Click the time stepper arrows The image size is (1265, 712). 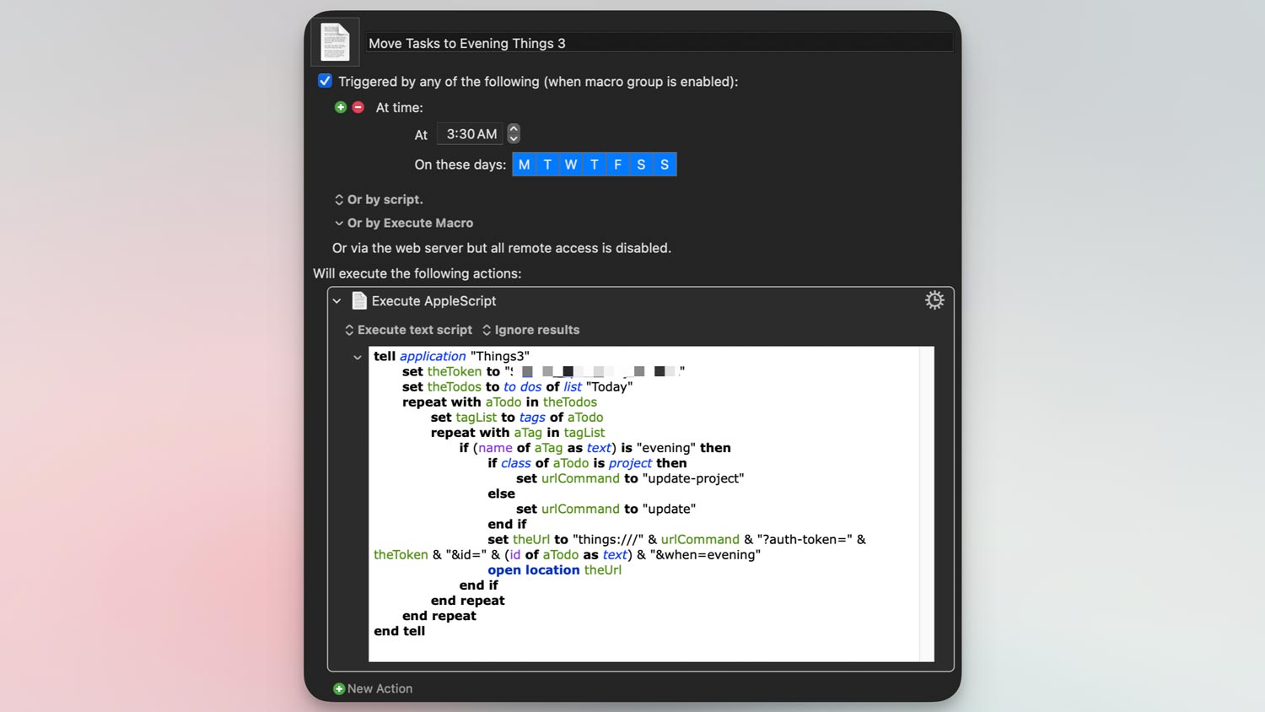click(x=514, y=133)
